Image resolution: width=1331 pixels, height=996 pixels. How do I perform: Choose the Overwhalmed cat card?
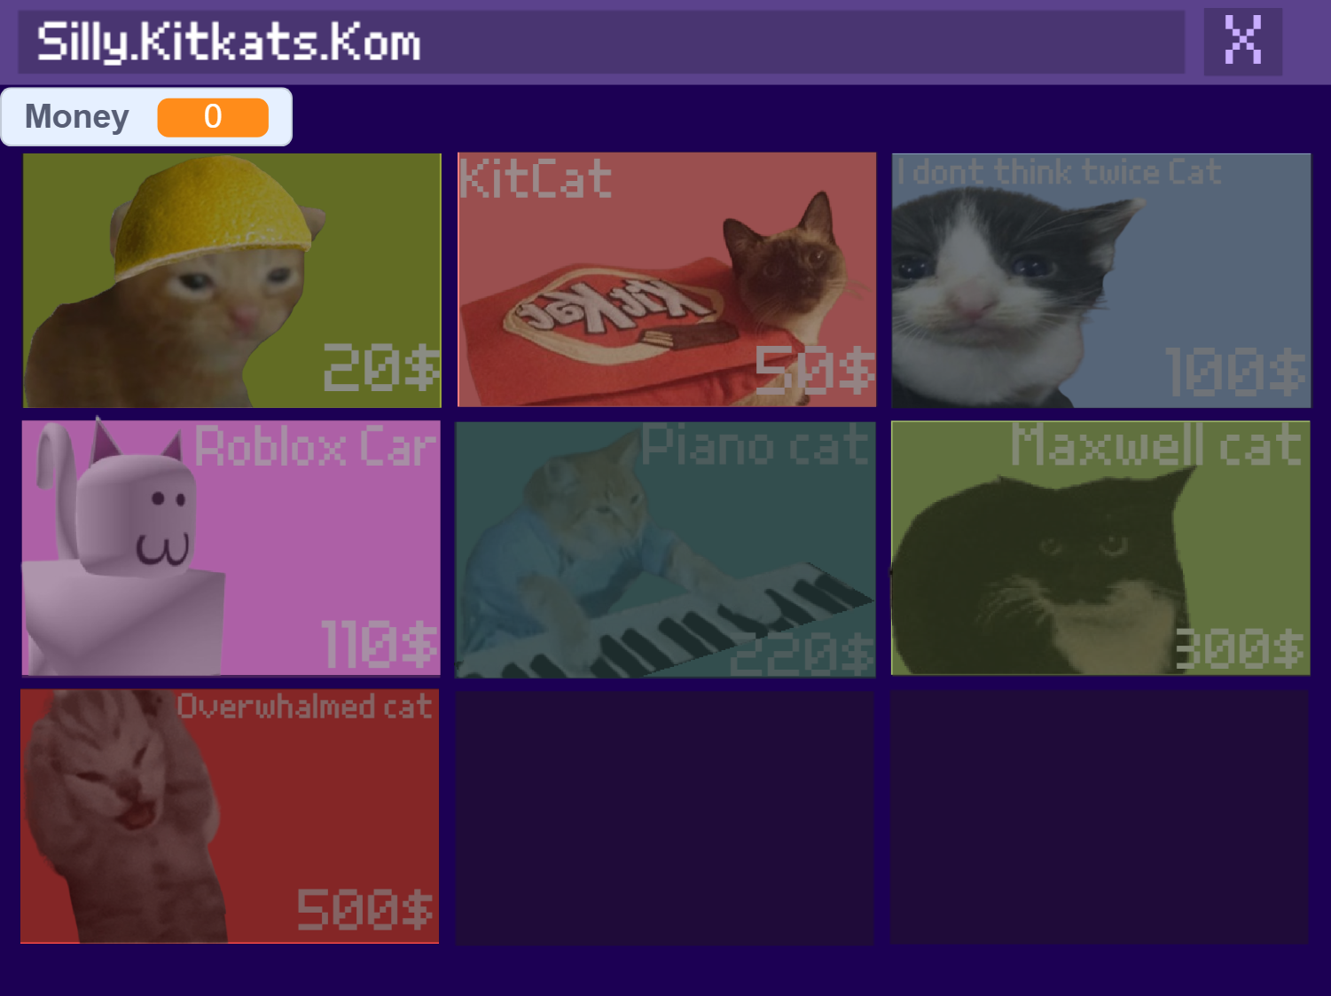coord(230,816)
